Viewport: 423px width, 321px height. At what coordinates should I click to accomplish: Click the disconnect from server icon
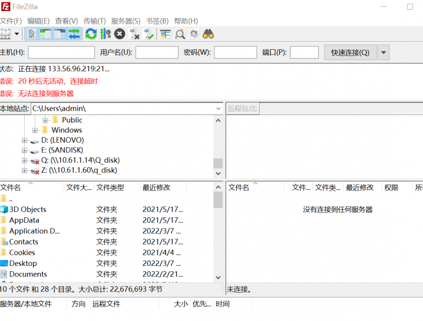click(x=134, y=34)
